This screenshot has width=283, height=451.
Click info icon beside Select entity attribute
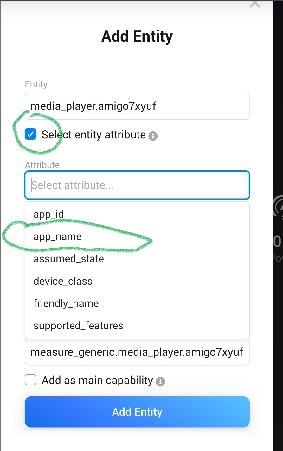pos(153,136)
